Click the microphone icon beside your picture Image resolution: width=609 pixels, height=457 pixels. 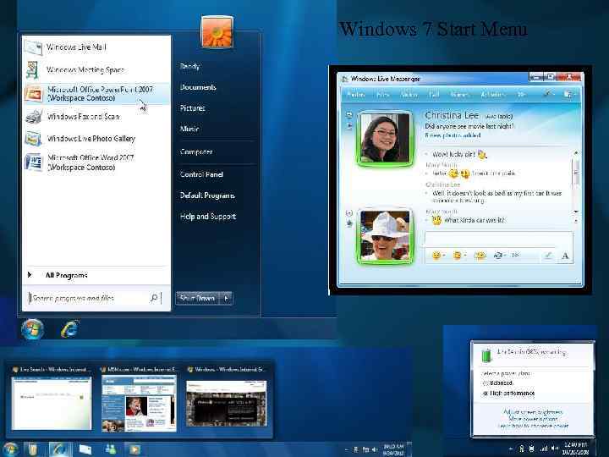click(x=349, y=223)
